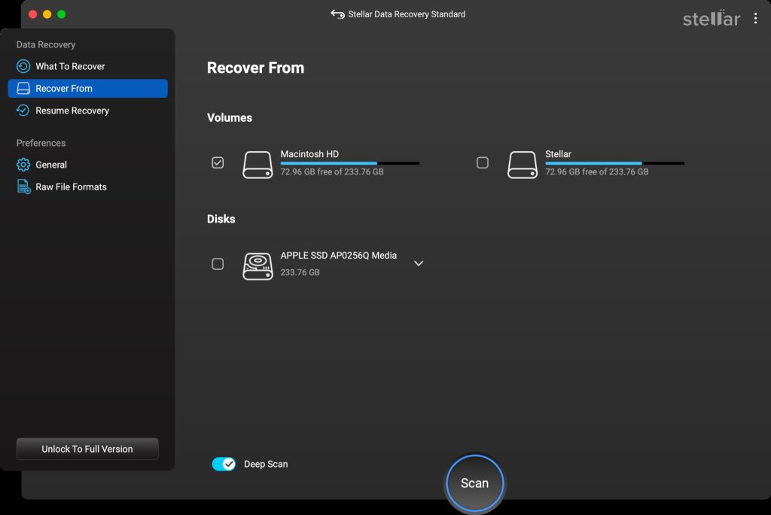The image size is (771, 515).
Task: Select the APPLE SSD AP0256Q Media checkbox
Action: pyautogui.click(x=218, y=264)
